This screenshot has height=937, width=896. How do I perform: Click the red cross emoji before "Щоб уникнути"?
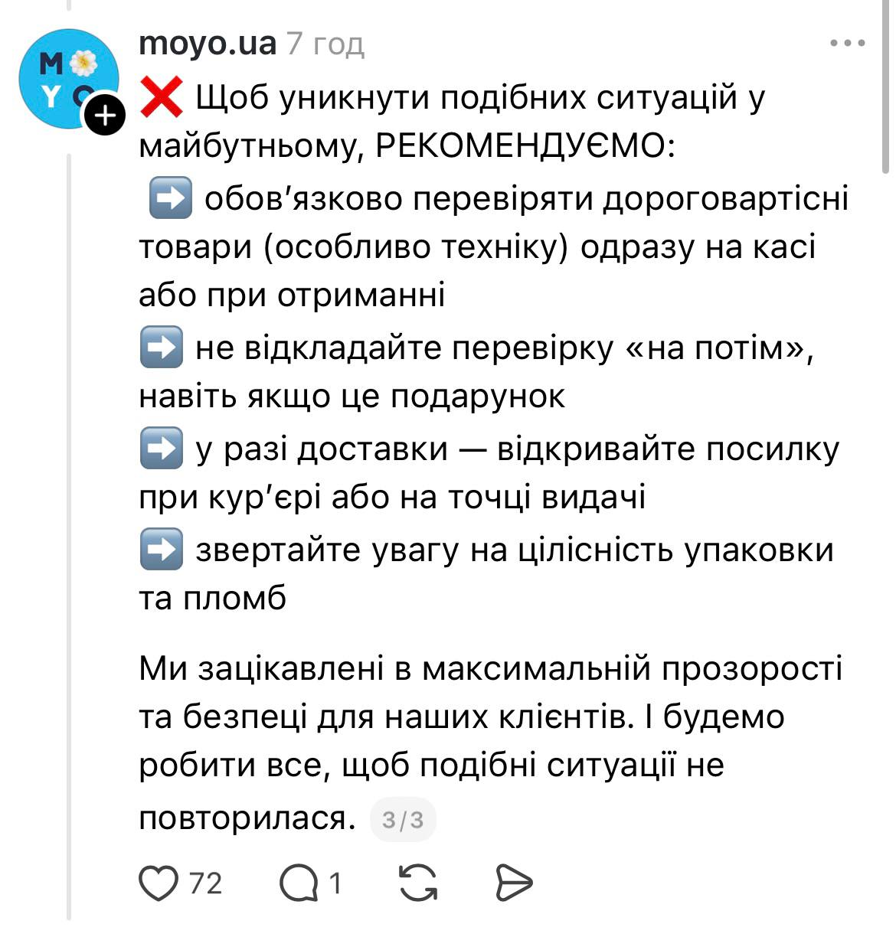point(162,98)
